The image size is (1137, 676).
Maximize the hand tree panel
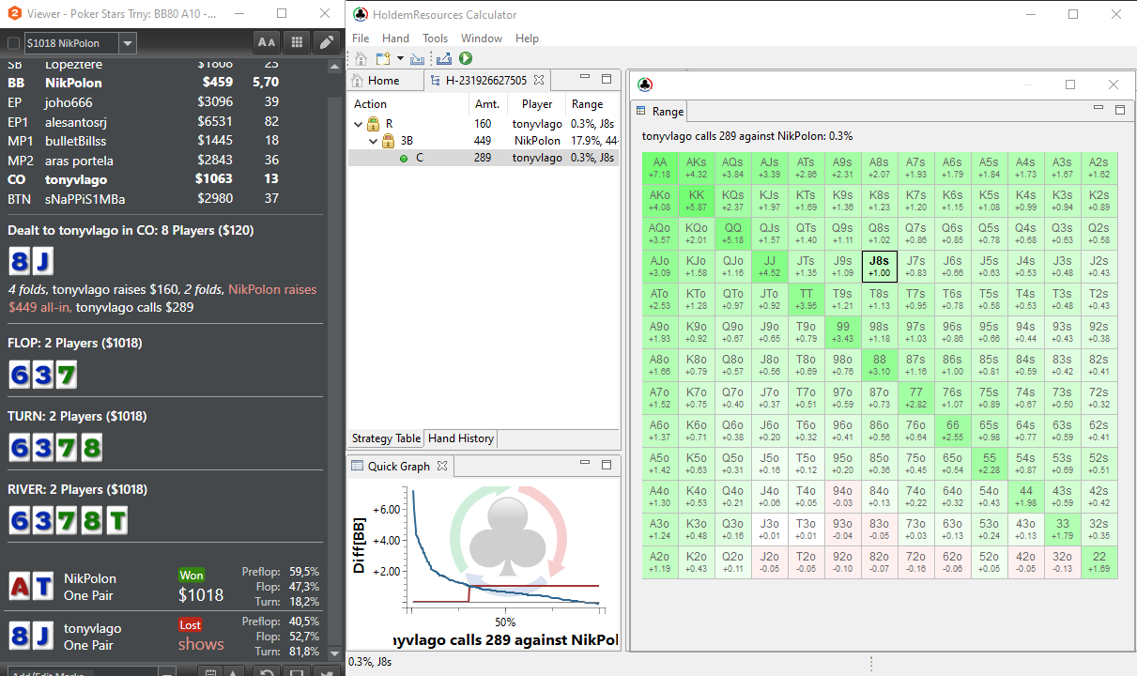click(607, 79)
